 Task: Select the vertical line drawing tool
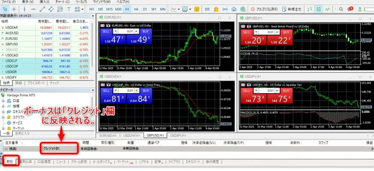point(24,9)
